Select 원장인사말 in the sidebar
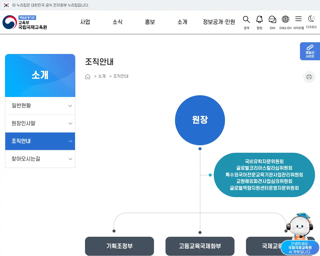Image resolution: width=320 pixels, height=256 pixels. coord(40,123)
